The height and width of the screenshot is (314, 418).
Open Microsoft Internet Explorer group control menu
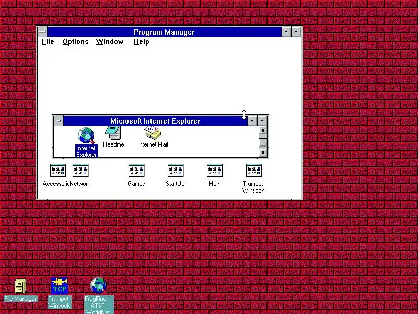pos(59,121)
